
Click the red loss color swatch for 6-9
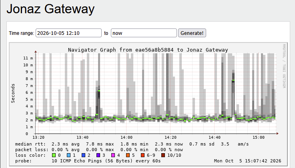click(143, 155)
